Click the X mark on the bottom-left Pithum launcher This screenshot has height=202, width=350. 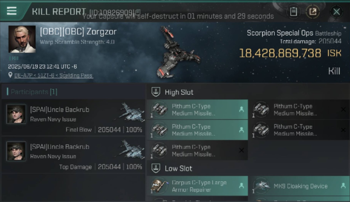coord(241,150)
